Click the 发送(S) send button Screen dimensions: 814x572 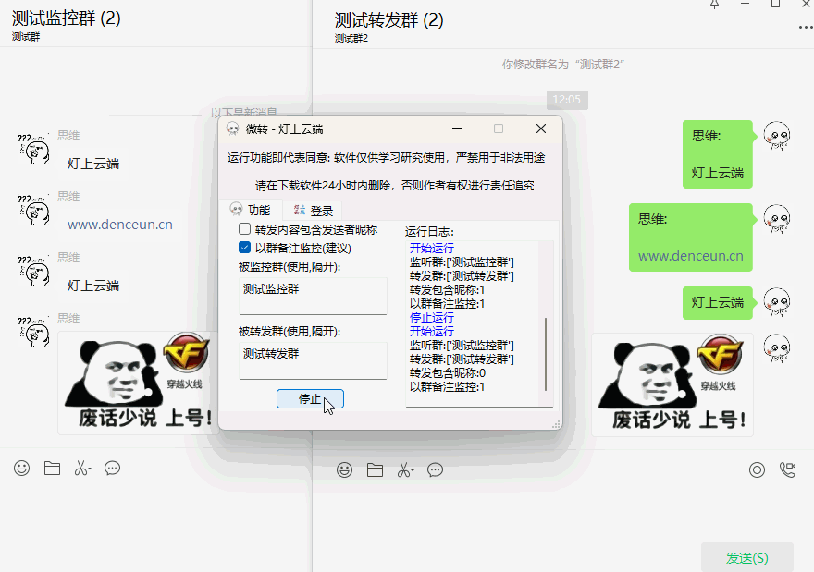(x=747, y=557)
